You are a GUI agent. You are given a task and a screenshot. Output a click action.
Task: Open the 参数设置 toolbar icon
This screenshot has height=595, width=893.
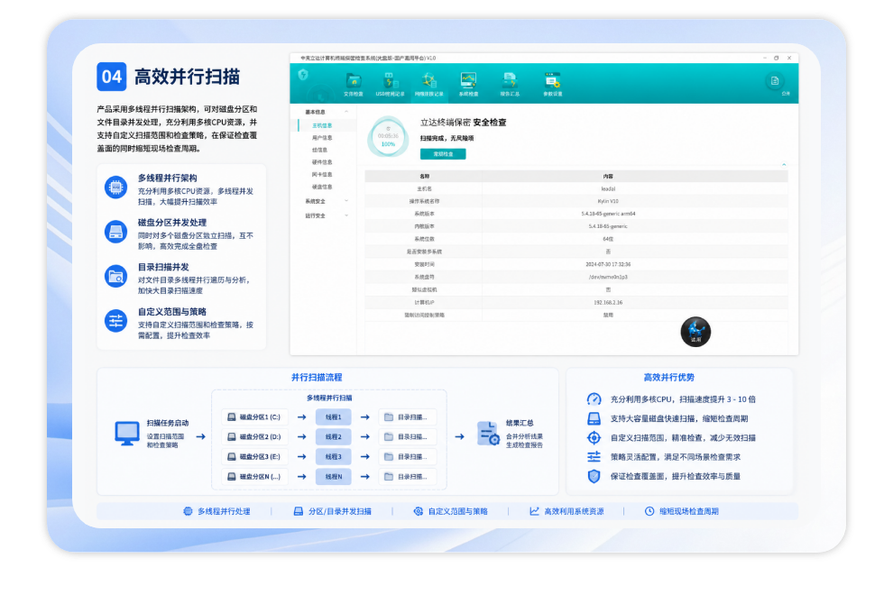(552, 84)
